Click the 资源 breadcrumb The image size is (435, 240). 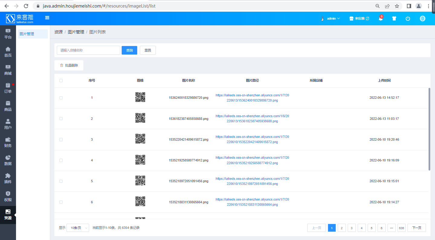(58, 32)
